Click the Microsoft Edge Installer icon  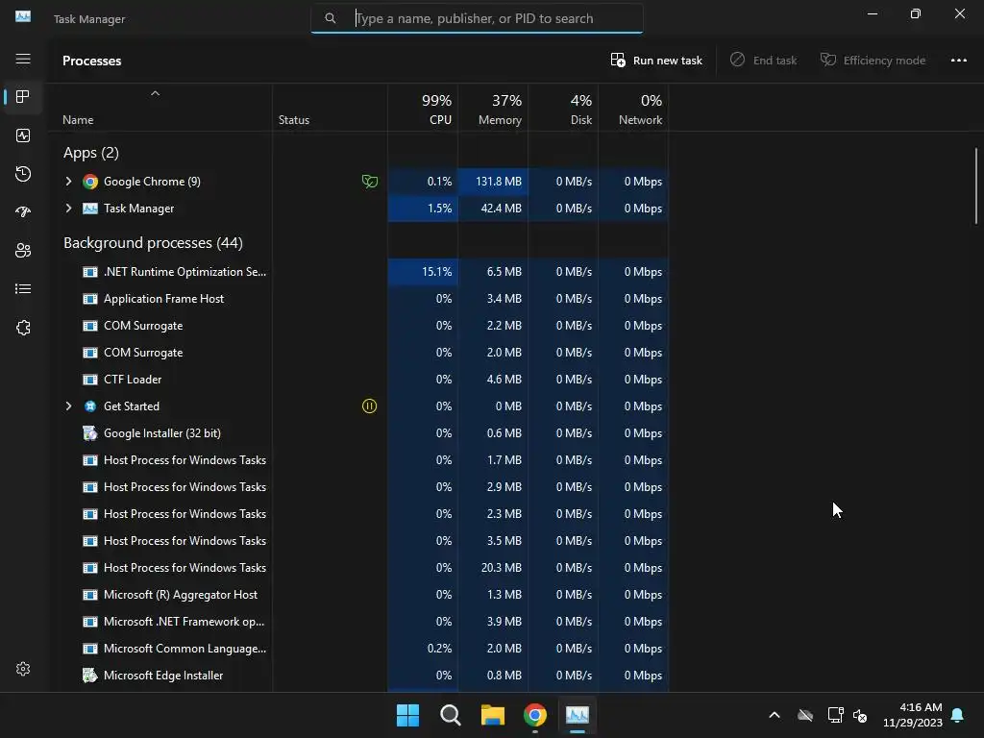click(90, 676)
